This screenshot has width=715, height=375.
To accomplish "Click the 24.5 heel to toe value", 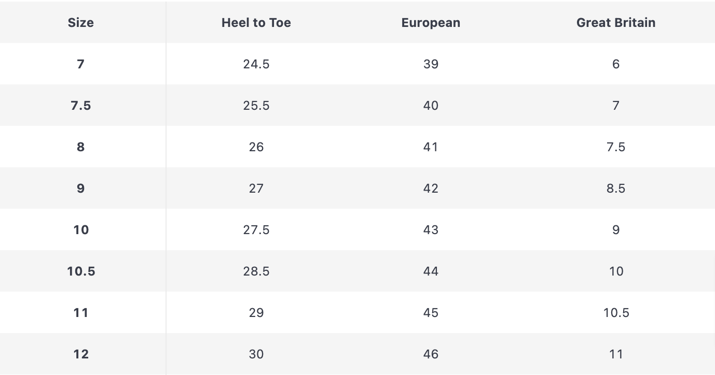I will pyautogui.click(x=256, y=64).
